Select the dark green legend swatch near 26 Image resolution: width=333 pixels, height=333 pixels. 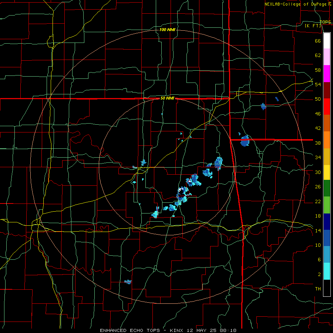pyautogui.click(x=327, y=188)
